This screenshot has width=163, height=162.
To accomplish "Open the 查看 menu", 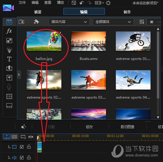I will click(x=48, y=3).
